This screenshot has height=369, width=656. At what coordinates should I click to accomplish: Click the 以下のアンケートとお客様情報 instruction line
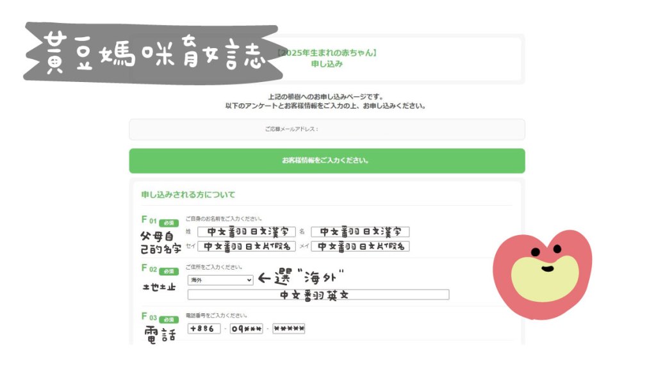[x=325, y=106]
